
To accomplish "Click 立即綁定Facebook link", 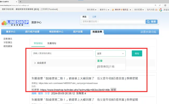I will click(x=49, y=9).
